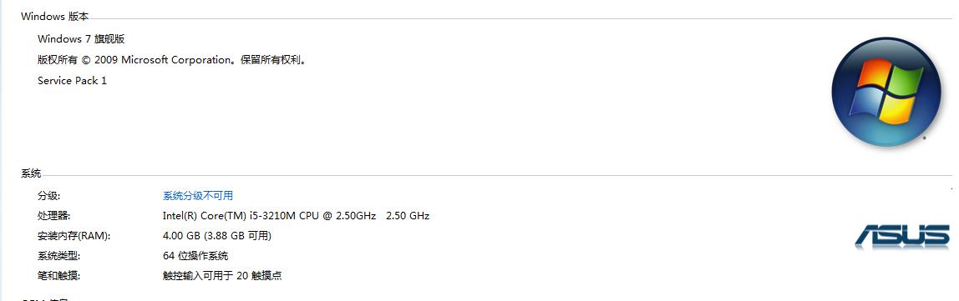The width and height of the screenshot is (959, 301).
Task: Click the 2.50 GHz speed value
Action: tap(408, 215)
